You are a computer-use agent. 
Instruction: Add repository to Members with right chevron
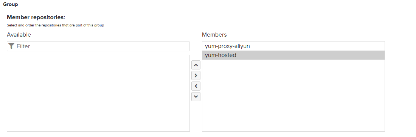point(196,75)
